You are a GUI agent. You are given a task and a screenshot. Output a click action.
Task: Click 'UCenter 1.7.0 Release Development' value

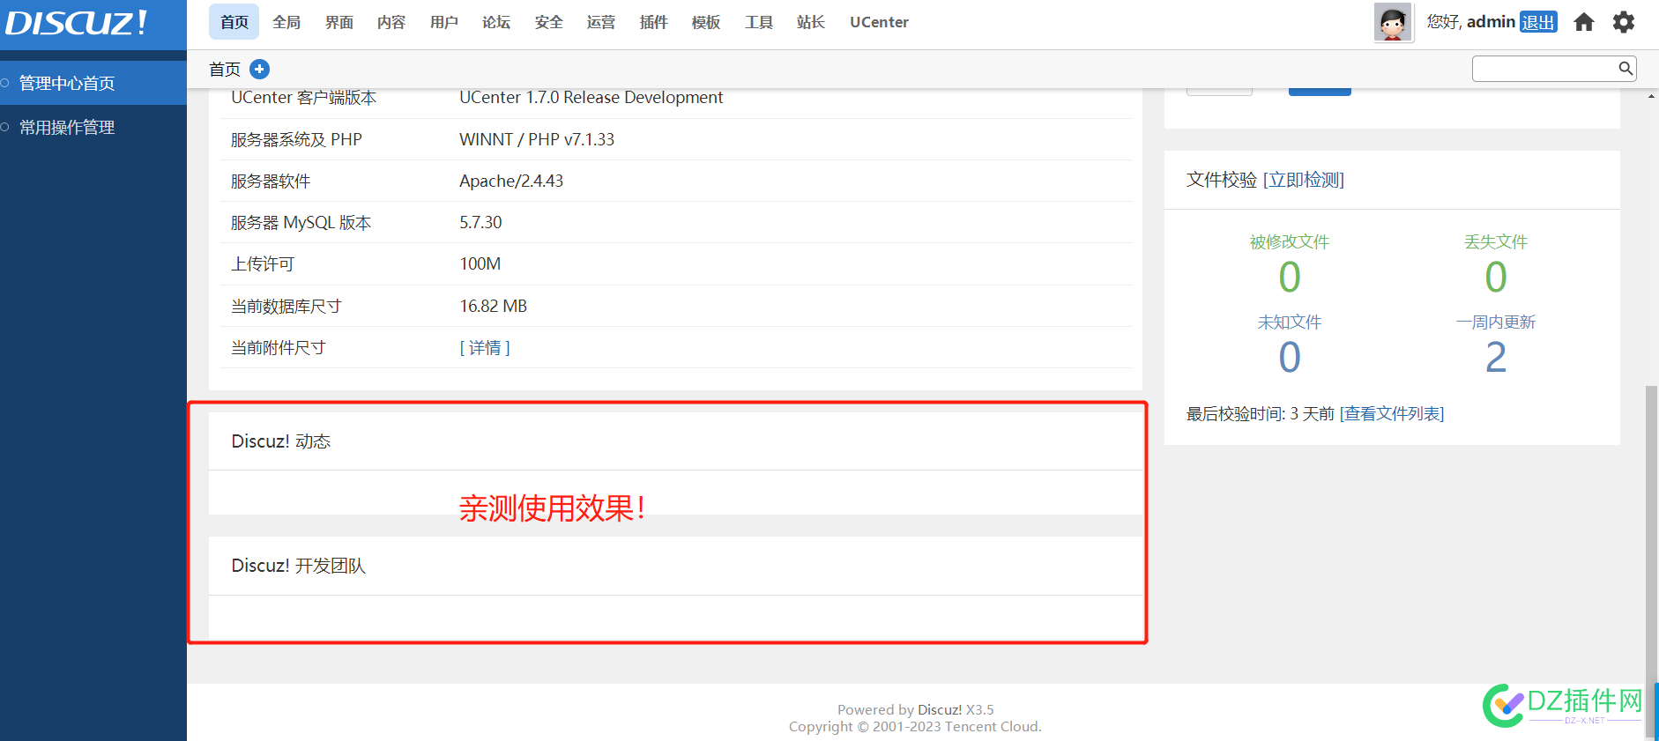tap(591, 97)
